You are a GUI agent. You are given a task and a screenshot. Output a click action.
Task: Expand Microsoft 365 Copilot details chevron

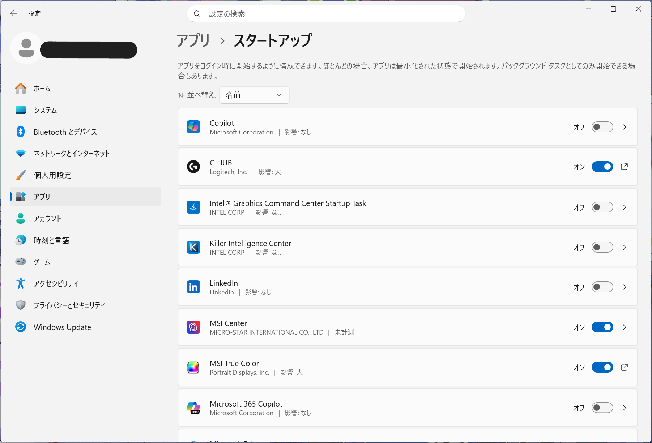[624, 408]
